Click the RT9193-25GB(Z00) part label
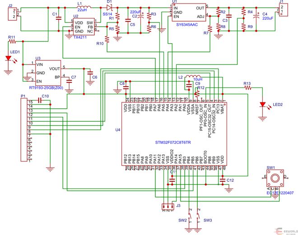 click(46, 88)
